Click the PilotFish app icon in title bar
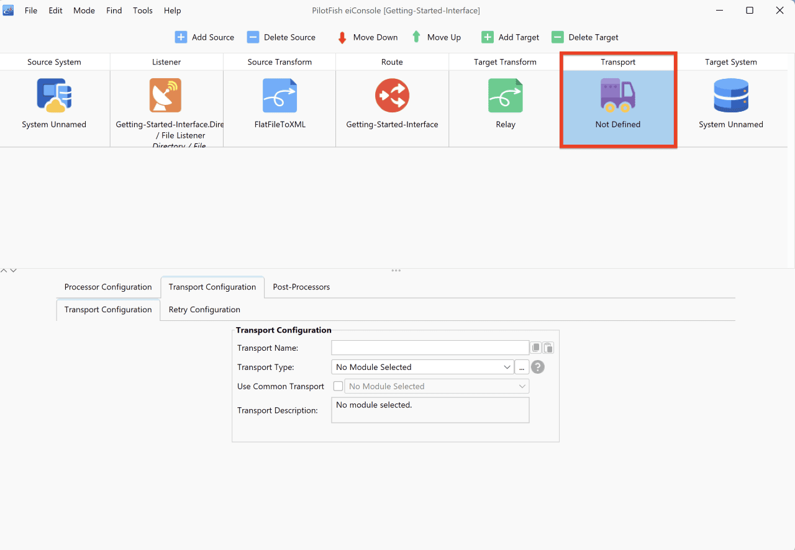The image size is (795, 550). 8,11
